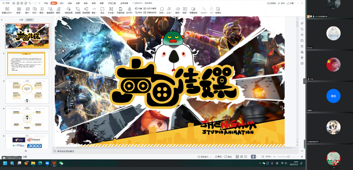Select the 大纲 outline panel tab

tap(21, 20)
